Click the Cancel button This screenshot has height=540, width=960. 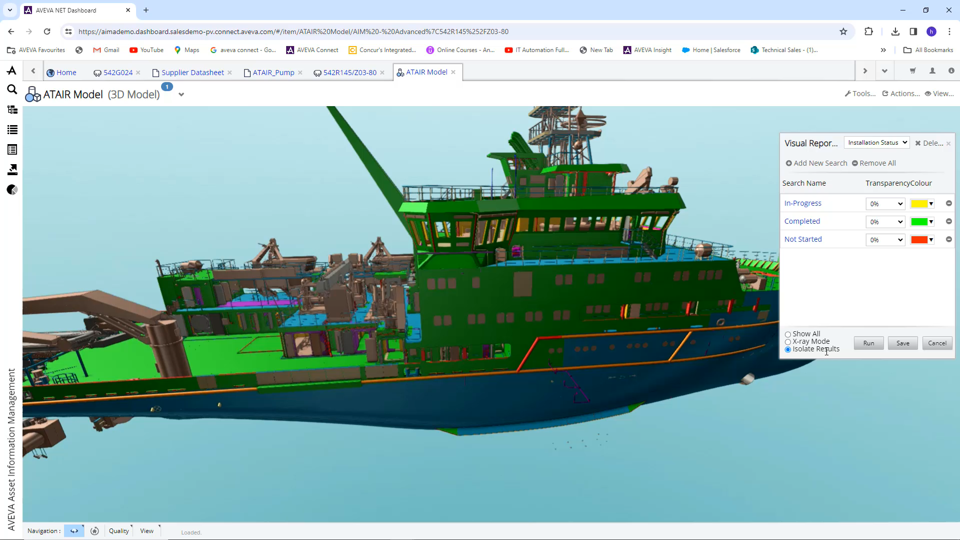[x=937, y=343]
